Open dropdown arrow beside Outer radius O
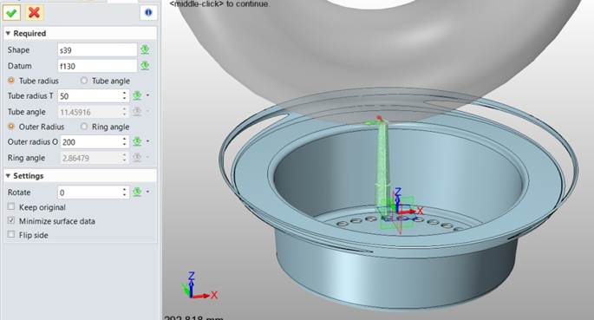 147,141
